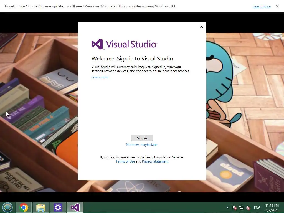Open the Terms of Use link
The width and height of the screenshot is (284, 213).
[x=125, y=161]
